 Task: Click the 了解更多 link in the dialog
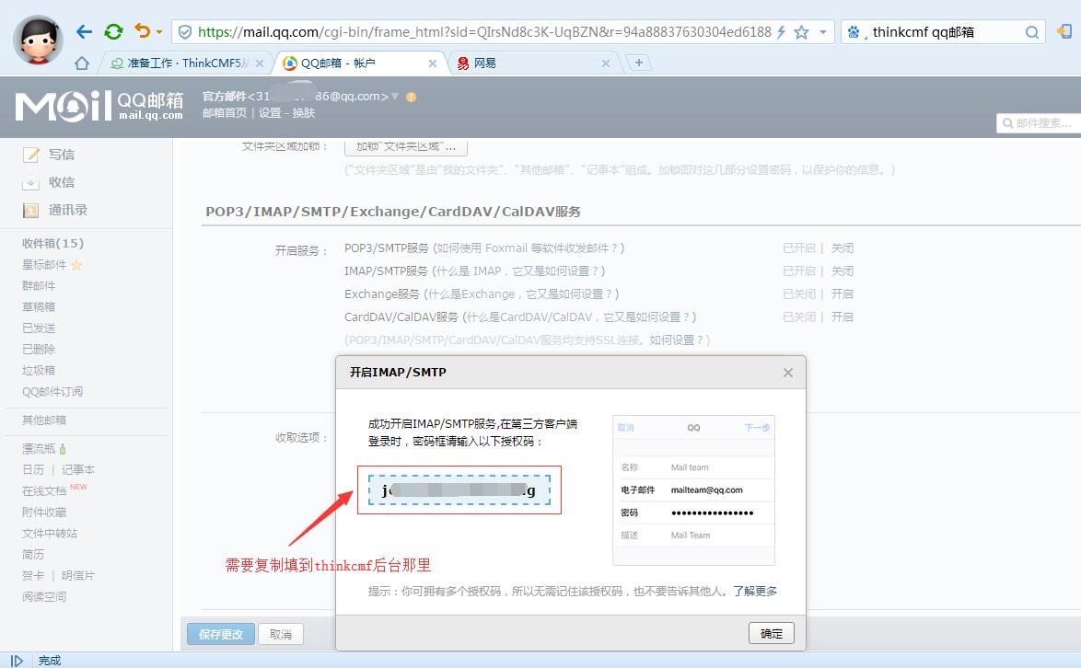coord(755,591)
